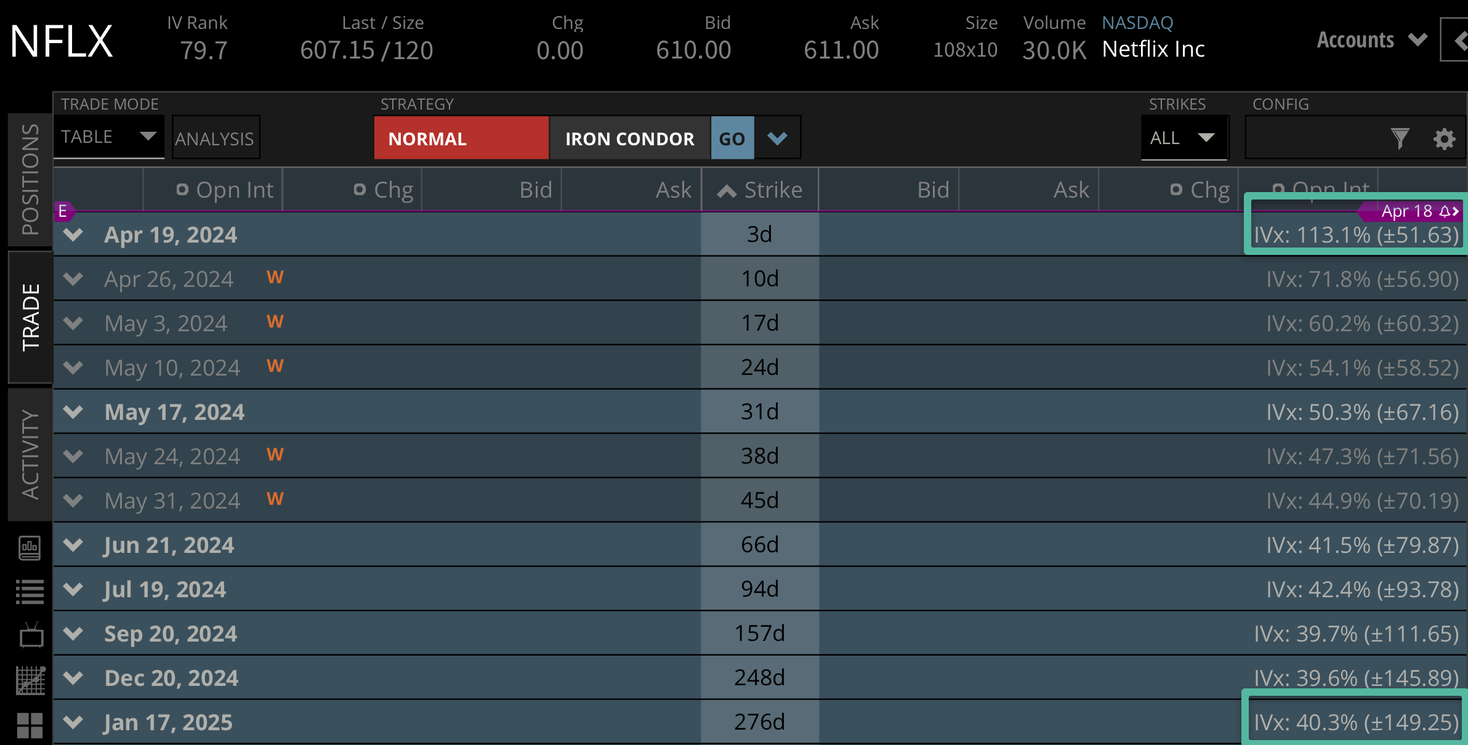Open the watchlist list icon in sidebar
Viewport: 1468px width, 745px height.
(30, 591)
